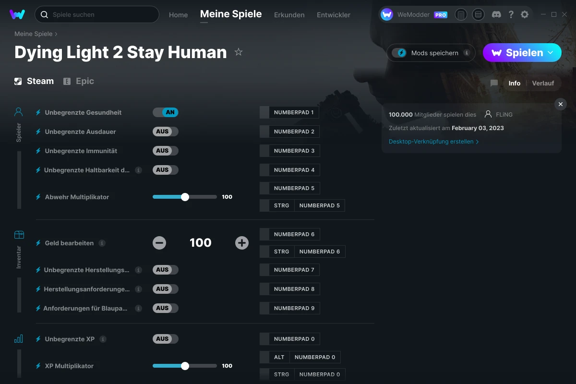Open the Entwickler tab
Image resolution: width=576 pixels, height=384 pixels.
[334, 15]
